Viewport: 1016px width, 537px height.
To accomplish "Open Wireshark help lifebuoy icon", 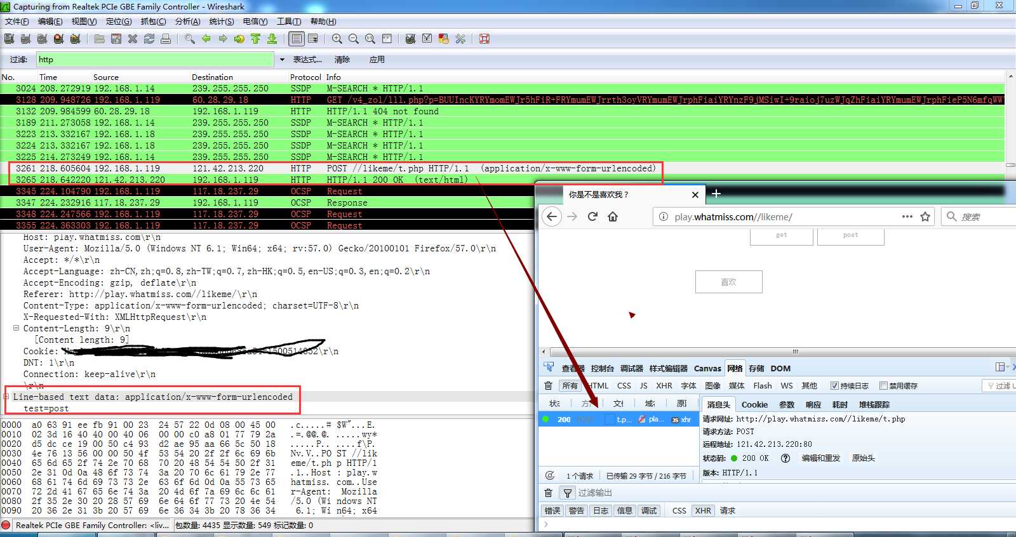I will [x=485, y=39].
